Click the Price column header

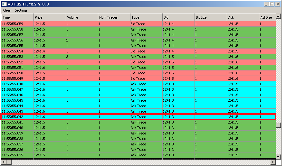click(x=50, y=17)
